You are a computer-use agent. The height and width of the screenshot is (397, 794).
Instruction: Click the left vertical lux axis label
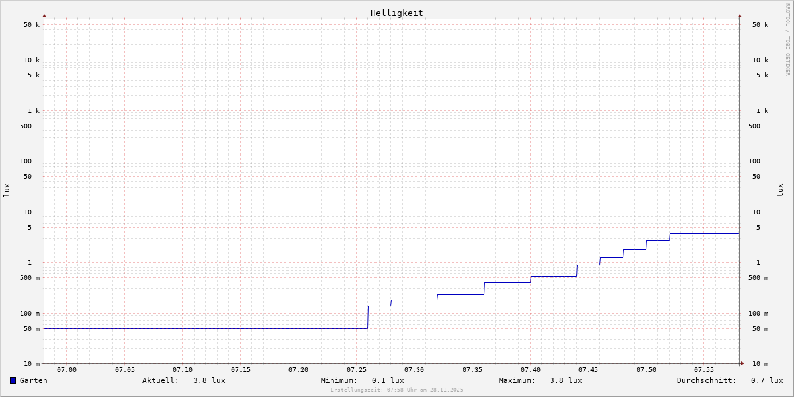pyautogui.click(x=7, y=190)
